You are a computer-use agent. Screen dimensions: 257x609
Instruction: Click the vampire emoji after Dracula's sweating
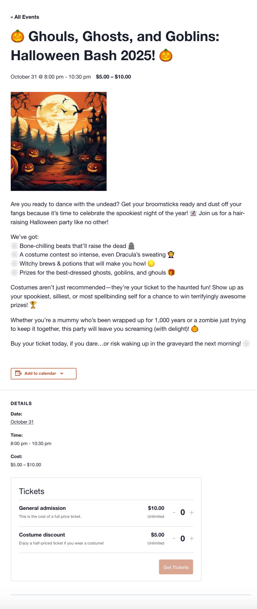171,255
